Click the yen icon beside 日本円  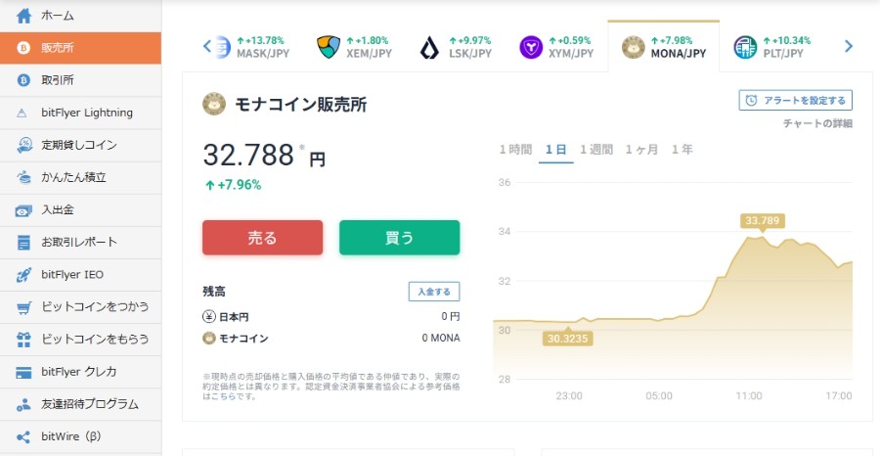(x=209, y=317)
